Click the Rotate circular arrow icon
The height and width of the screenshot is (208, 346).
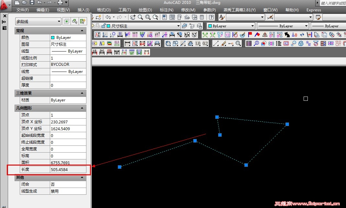[168, 43]
